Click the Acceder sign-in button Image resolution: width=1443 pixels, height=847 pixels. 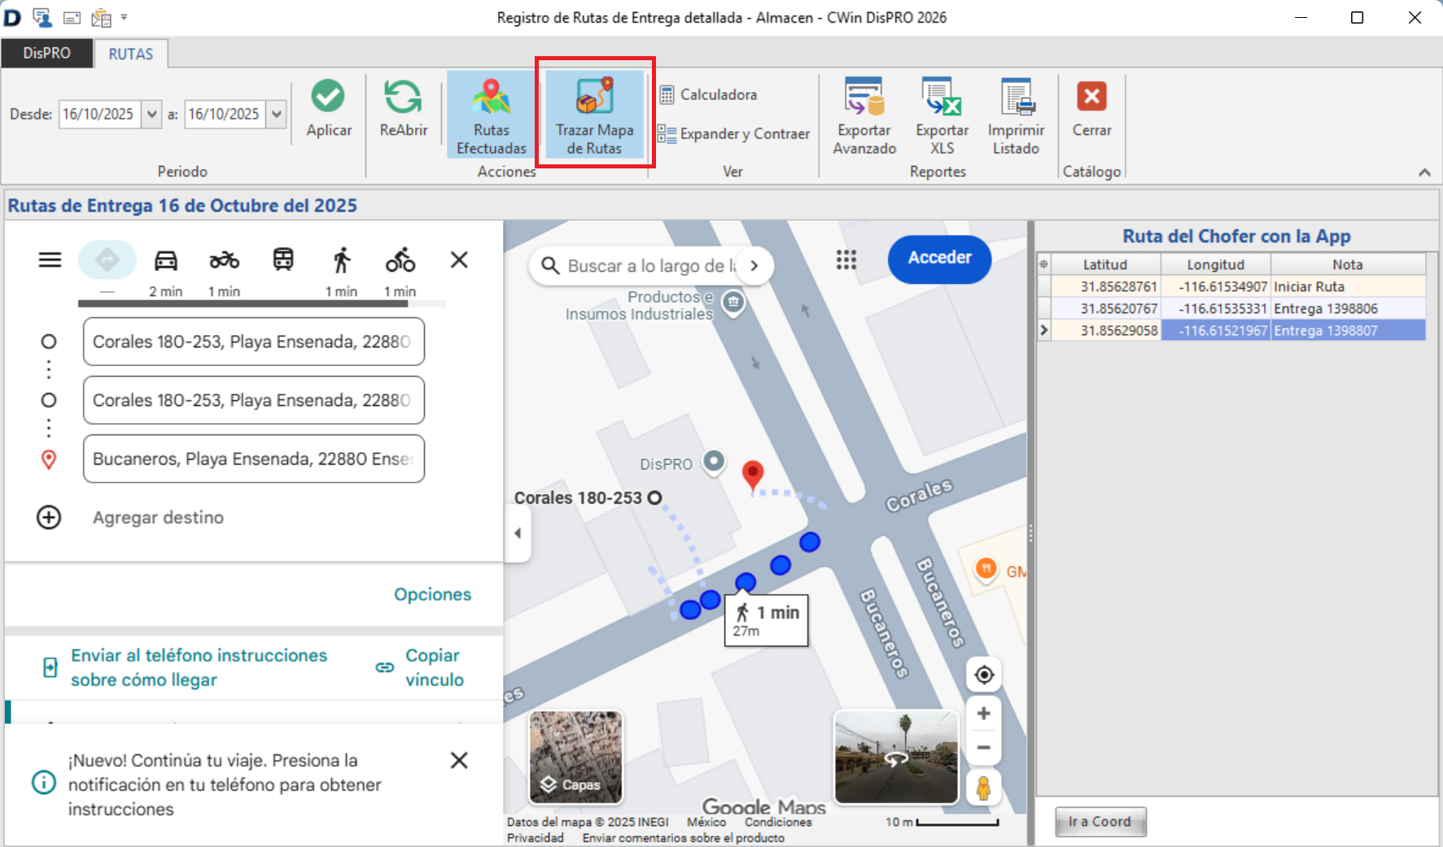pyautogui.click(x=939, y=258)
